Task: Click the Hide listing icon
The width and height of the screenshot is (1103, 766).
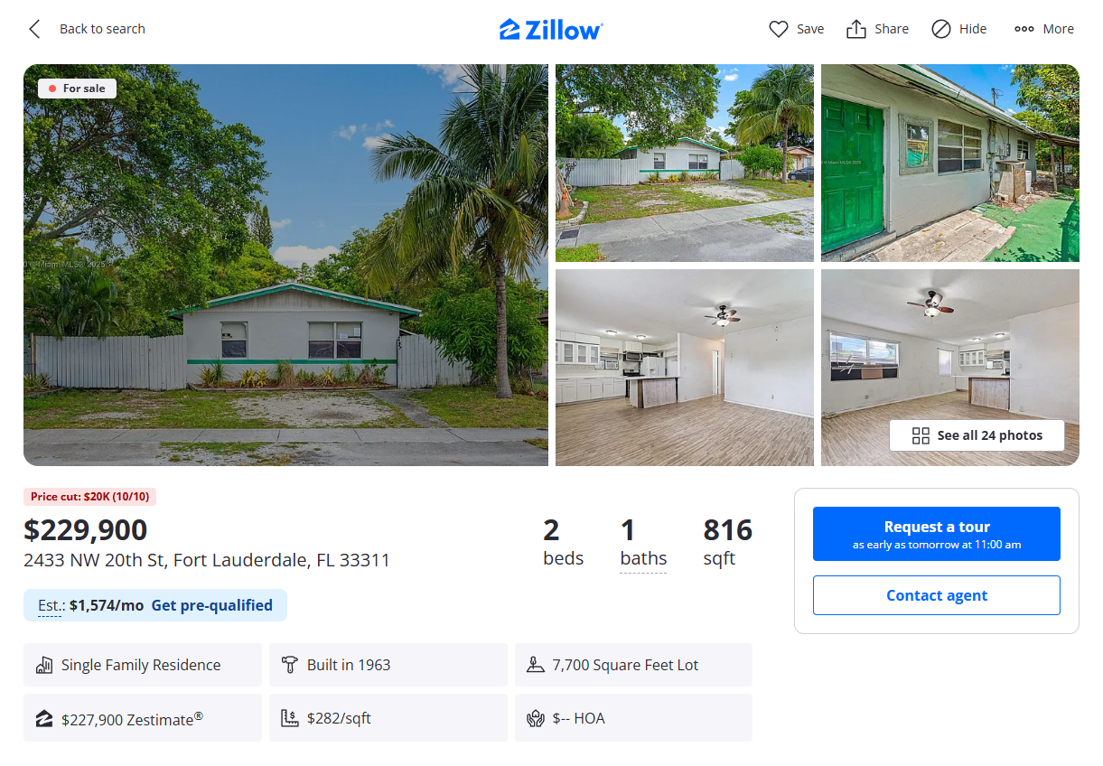Action: click(941, 29)
